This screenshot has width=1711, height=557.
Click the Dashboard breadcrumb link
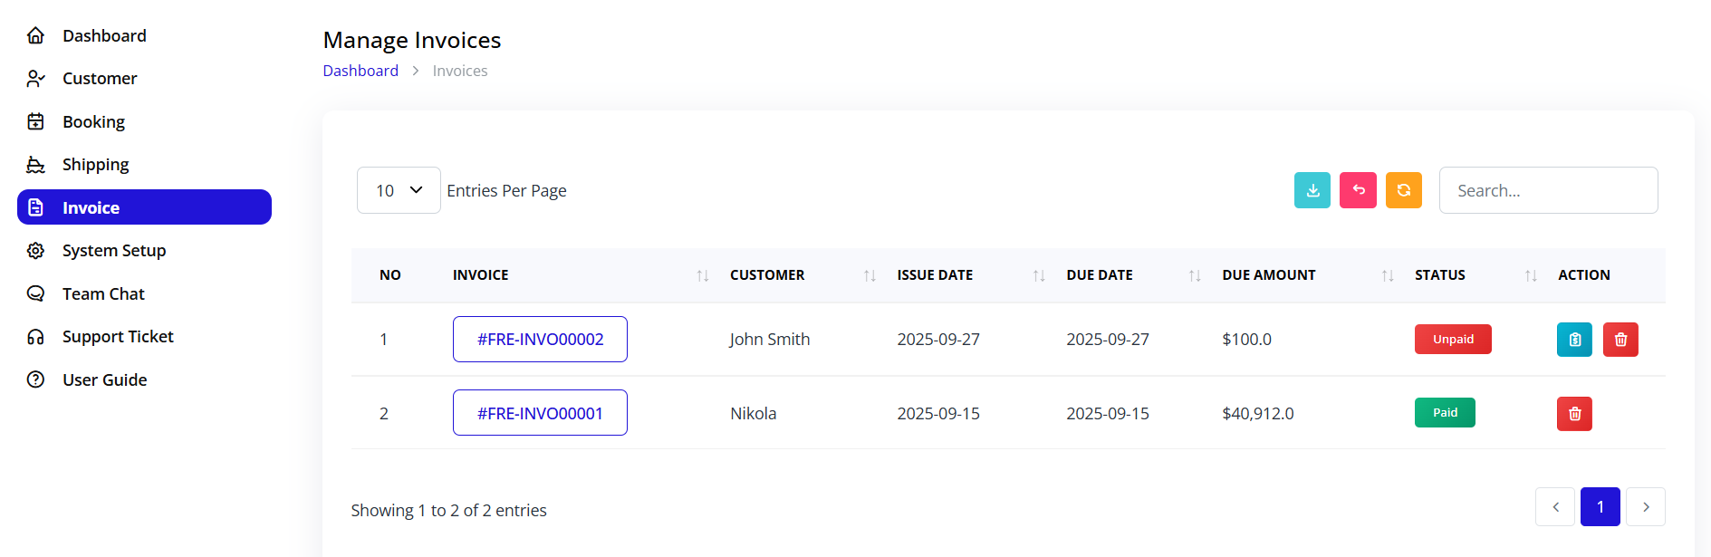(x=360, y=71)
